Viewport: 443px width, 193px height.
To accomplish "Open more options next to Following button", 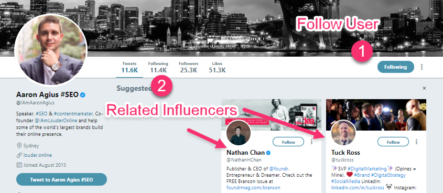I will pos(422,67).
